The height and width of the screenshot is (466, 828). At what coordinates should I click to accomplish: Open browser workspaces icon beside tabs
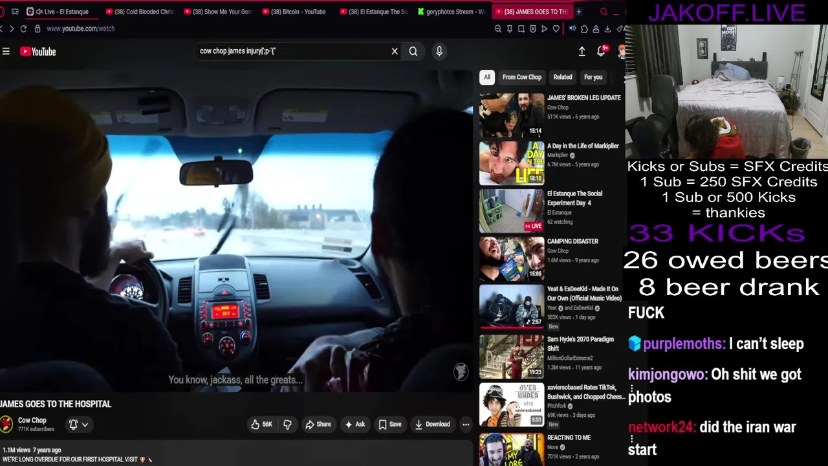(15, 12)
